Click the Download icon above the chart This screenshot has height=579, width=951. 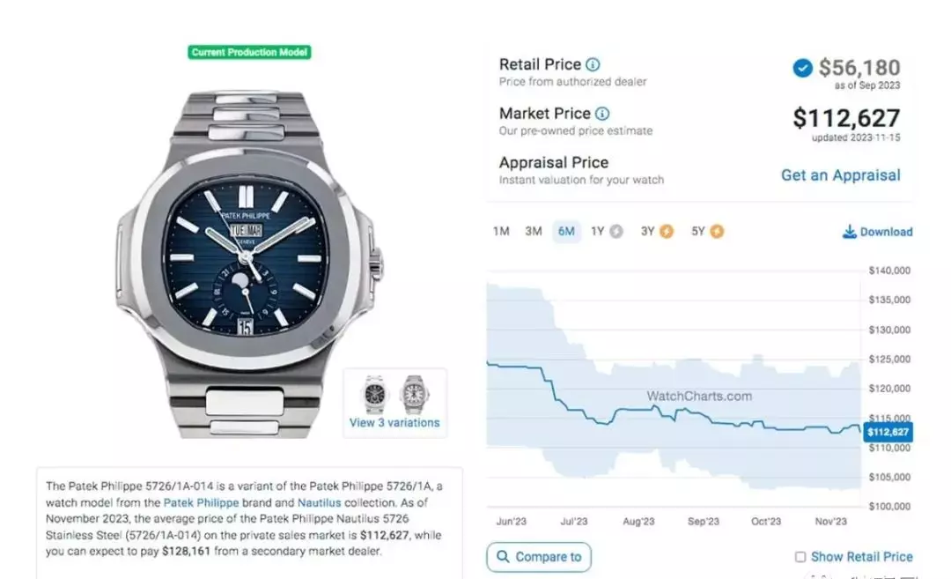click(850, 231)
